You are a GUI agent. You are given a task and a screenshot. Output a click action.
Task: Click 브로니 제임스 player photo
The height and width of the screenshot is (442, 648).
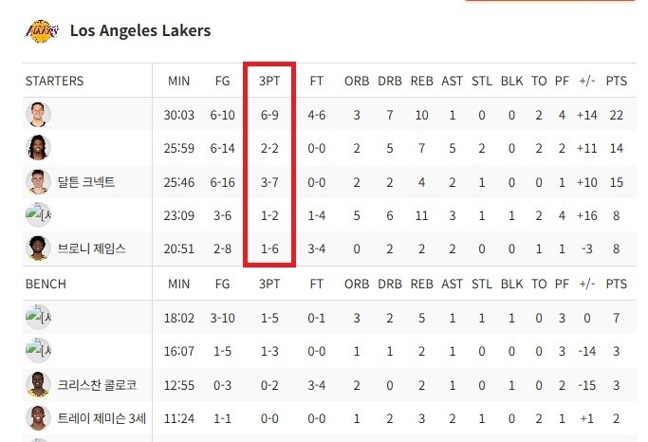tap(38, 249)
